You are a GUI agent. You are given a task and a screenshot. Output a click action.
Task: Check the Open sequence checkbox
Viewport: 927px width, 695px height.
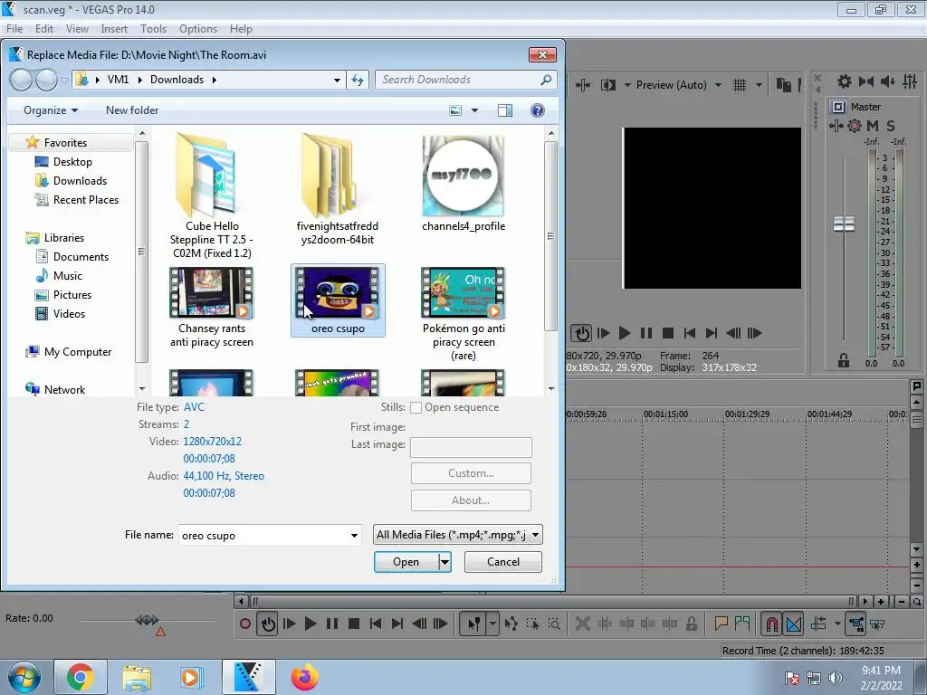tap(416, 407)
